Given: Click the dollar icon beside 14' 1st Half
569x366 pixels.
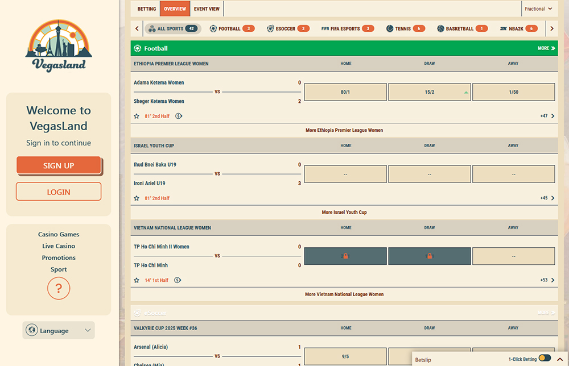Looking at the screenshot, I should coord(178,280).
